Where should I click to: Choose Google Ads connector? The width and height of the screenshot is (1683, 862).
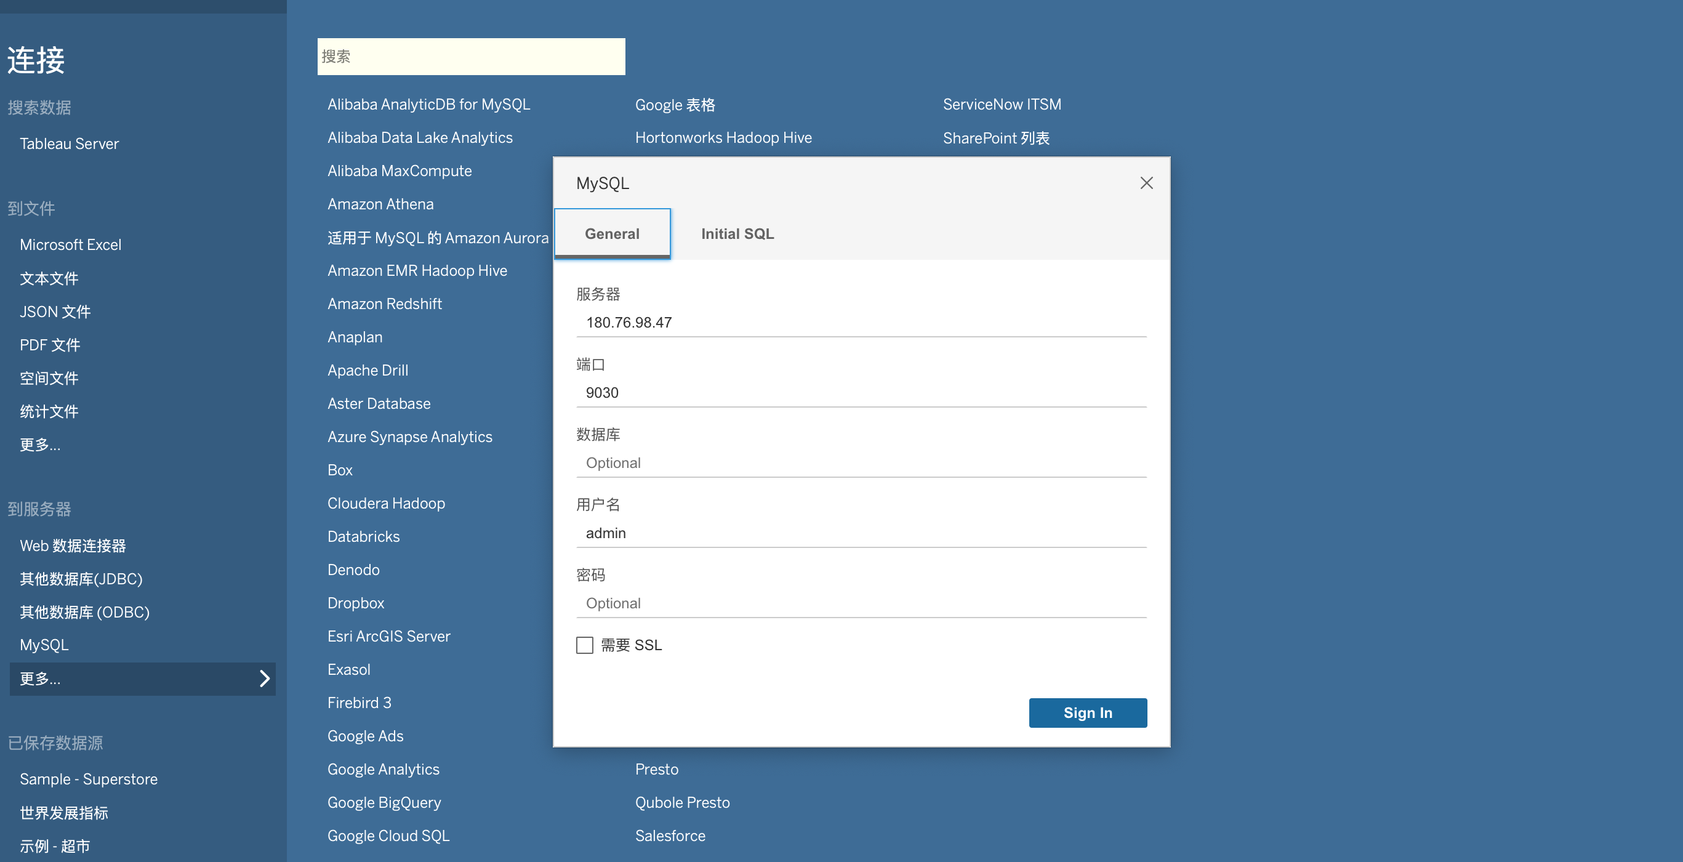pyautogui.click(x=365, y=736)
